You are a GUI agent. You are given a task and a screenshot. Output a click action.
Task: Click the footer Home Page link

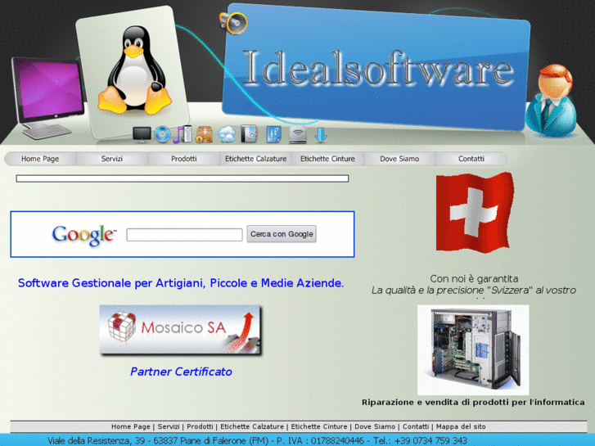pyautogui.click(x=130, y=426)
